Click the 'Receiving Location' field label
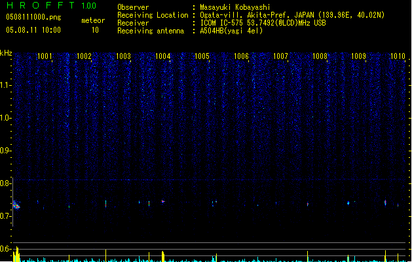412x262 pixels. [x=153, y=15]
